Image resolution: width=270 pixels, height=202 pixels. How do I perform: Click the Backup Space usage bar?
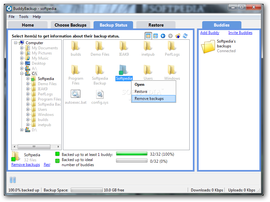point(86,190)
